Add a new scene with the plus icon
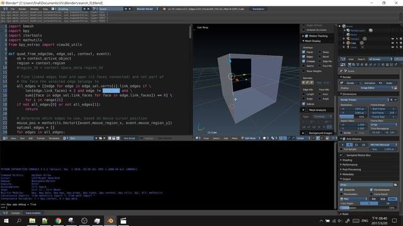 point(126,9)
